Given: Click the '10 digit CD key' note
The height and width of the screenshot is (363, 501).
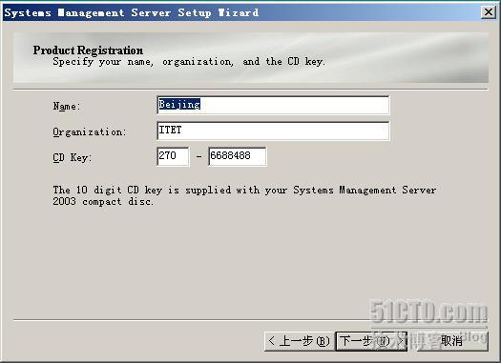Looking at the screenshot, I should (x=244, y=196).
